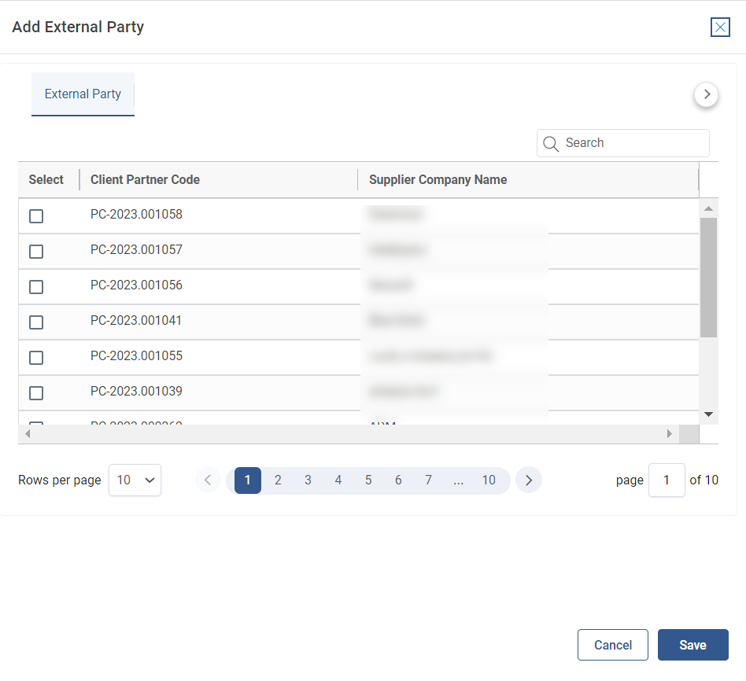The image size is (746, 681).
Task: Click the vertical scrollbar thumb
Action: 708,277
